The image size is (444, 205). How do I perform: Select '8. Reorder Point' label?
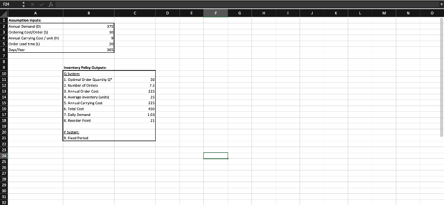(x=88, y=121)
